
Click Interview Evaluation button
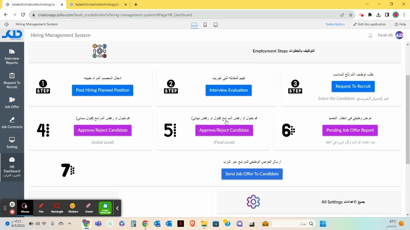[229, 90]
